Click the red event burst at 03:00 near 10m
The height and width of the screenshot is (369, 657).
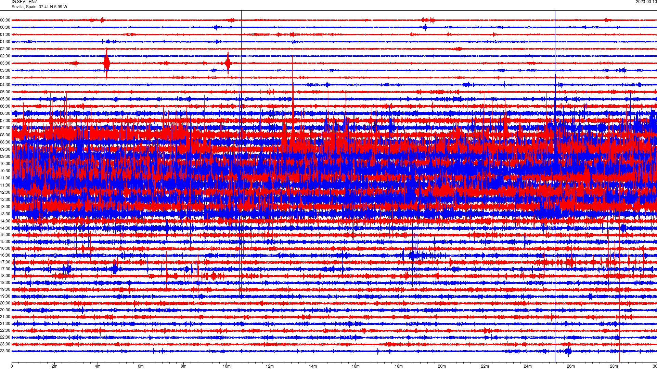point(228,63)
